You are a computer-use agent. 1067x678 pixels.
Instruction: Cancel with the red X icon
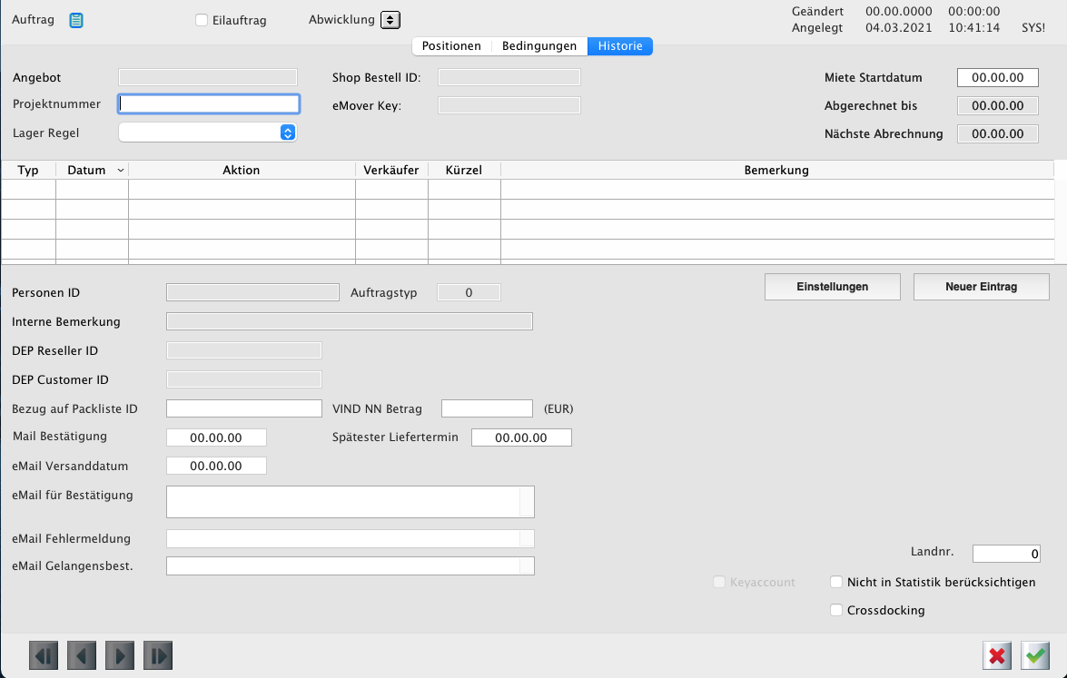coord(997,655)
